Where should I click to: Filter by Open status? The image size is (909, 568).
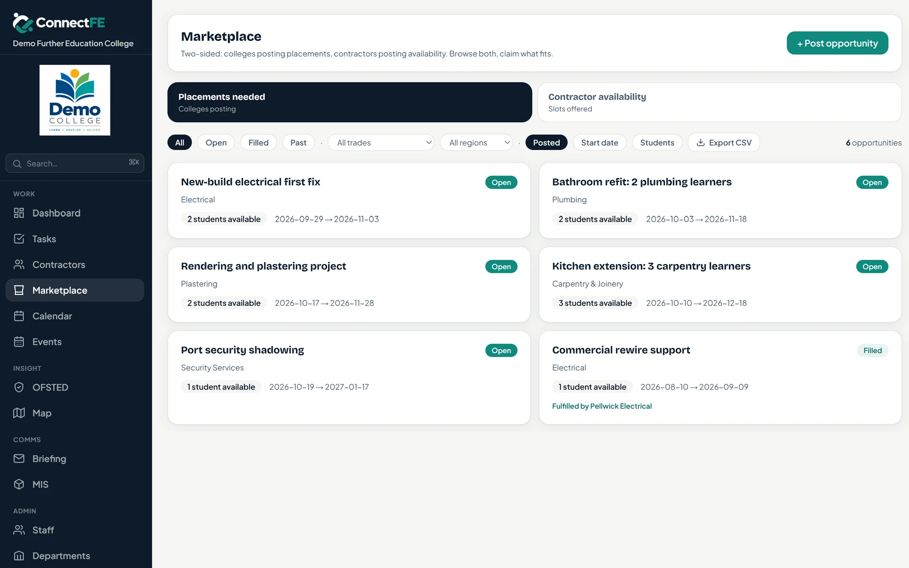[216, 143]
